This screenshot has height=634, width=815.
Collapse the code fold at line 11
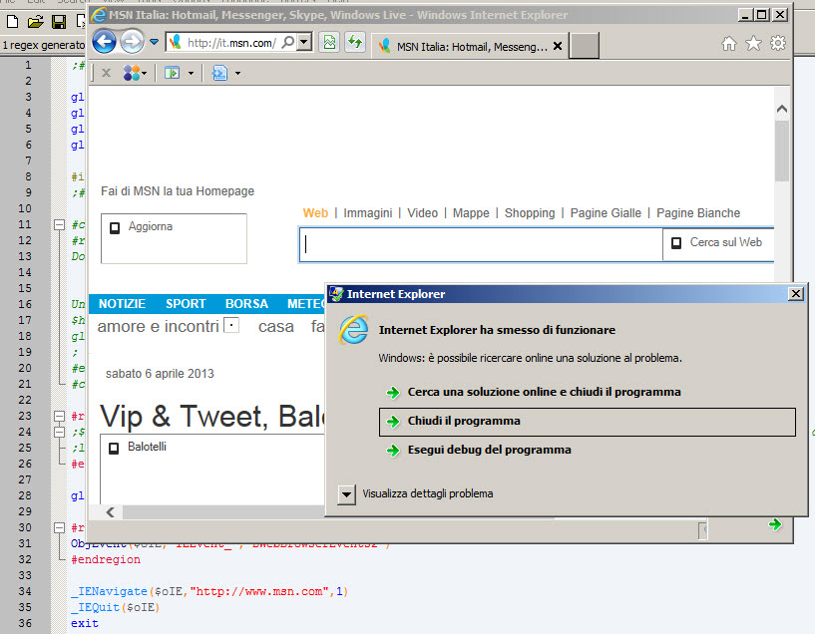click(x=58, y=225)
